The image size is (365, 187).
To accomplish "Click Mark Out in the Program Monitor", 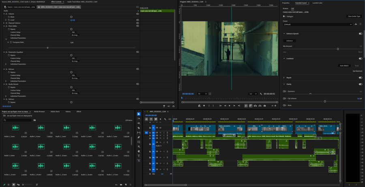I will (213, 106).
